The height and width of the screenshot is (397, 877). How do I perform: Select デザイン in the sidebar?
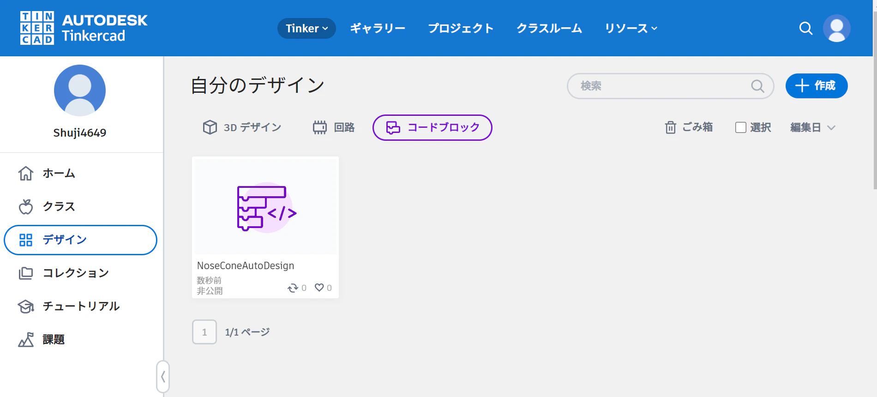(x=81, y=240)
